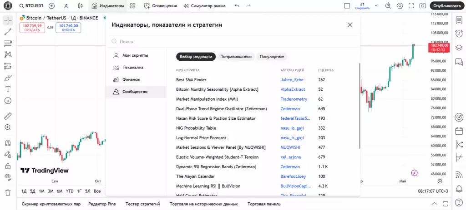Select the brush drawing tool
The image size is (466, 210).
[8, 78]
